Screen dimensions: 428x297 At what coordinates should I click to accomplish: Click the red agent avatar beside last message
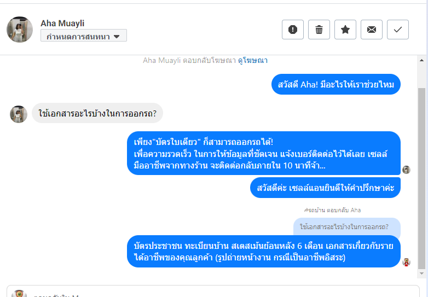406,262
